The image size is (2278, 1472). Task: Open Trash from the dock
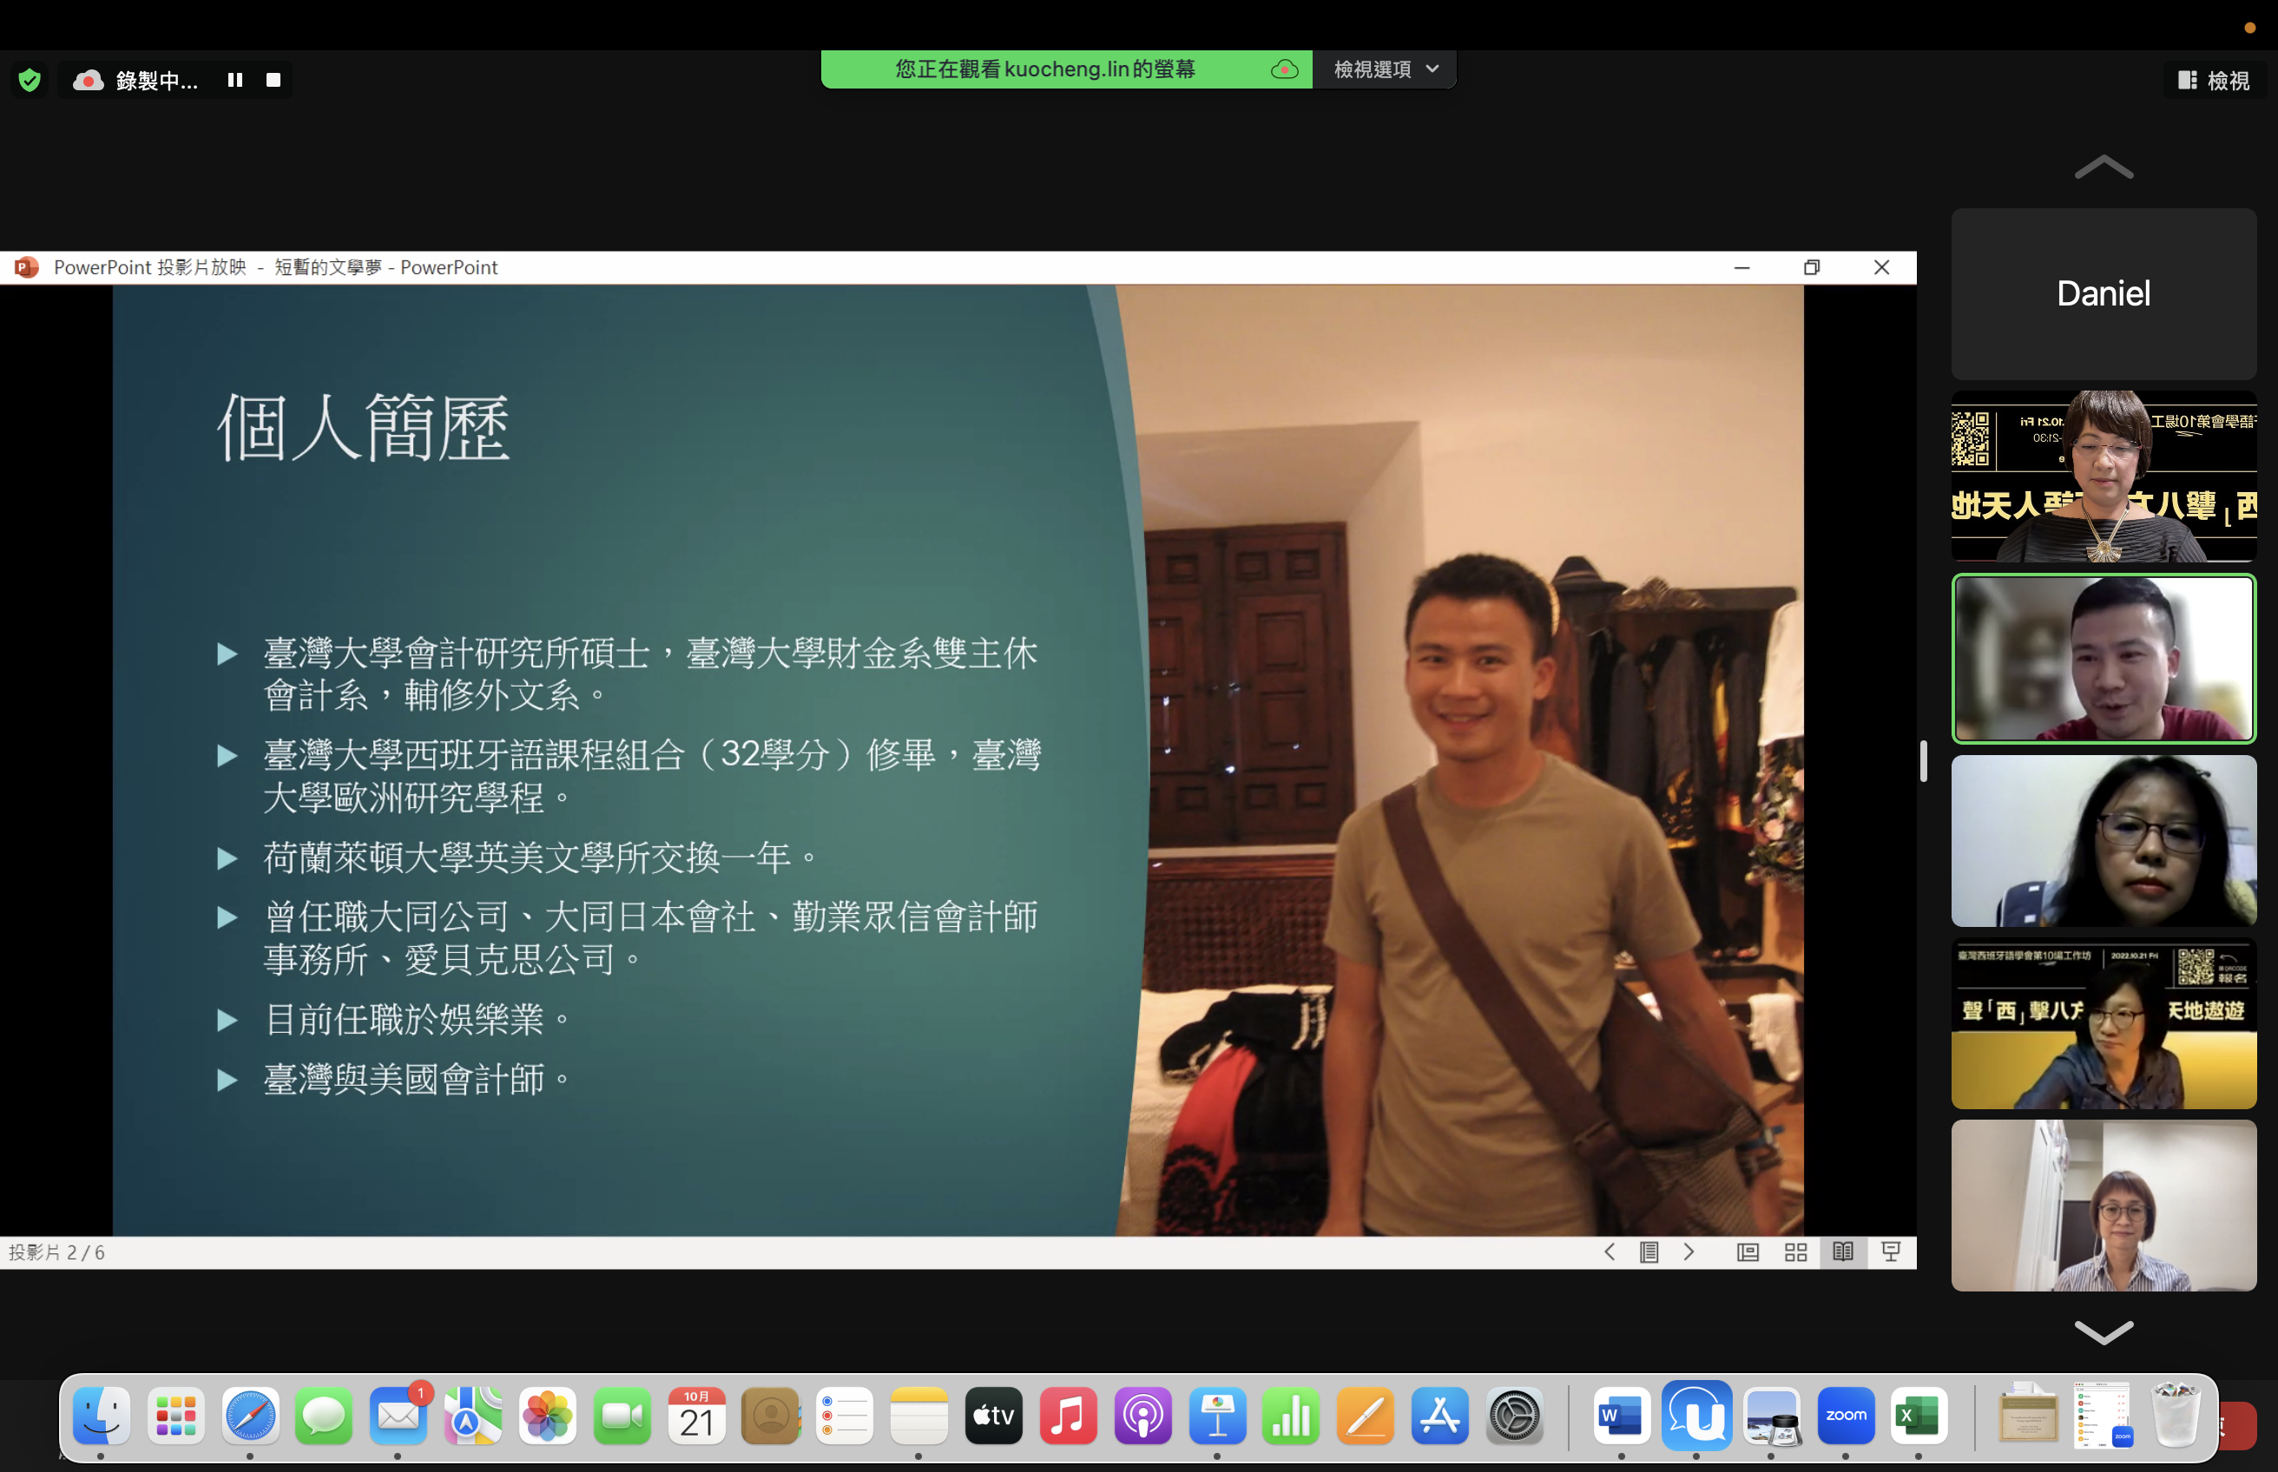tap(2176, 1416)
